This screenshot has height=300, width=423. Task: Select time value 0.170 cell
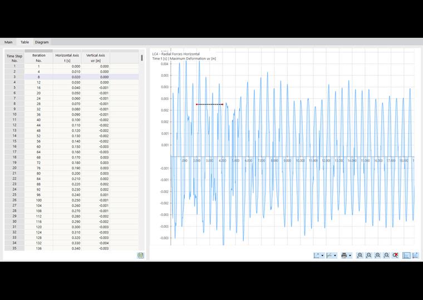point(67,157)
